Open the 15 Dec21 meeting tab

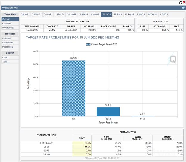click(60, 14)
